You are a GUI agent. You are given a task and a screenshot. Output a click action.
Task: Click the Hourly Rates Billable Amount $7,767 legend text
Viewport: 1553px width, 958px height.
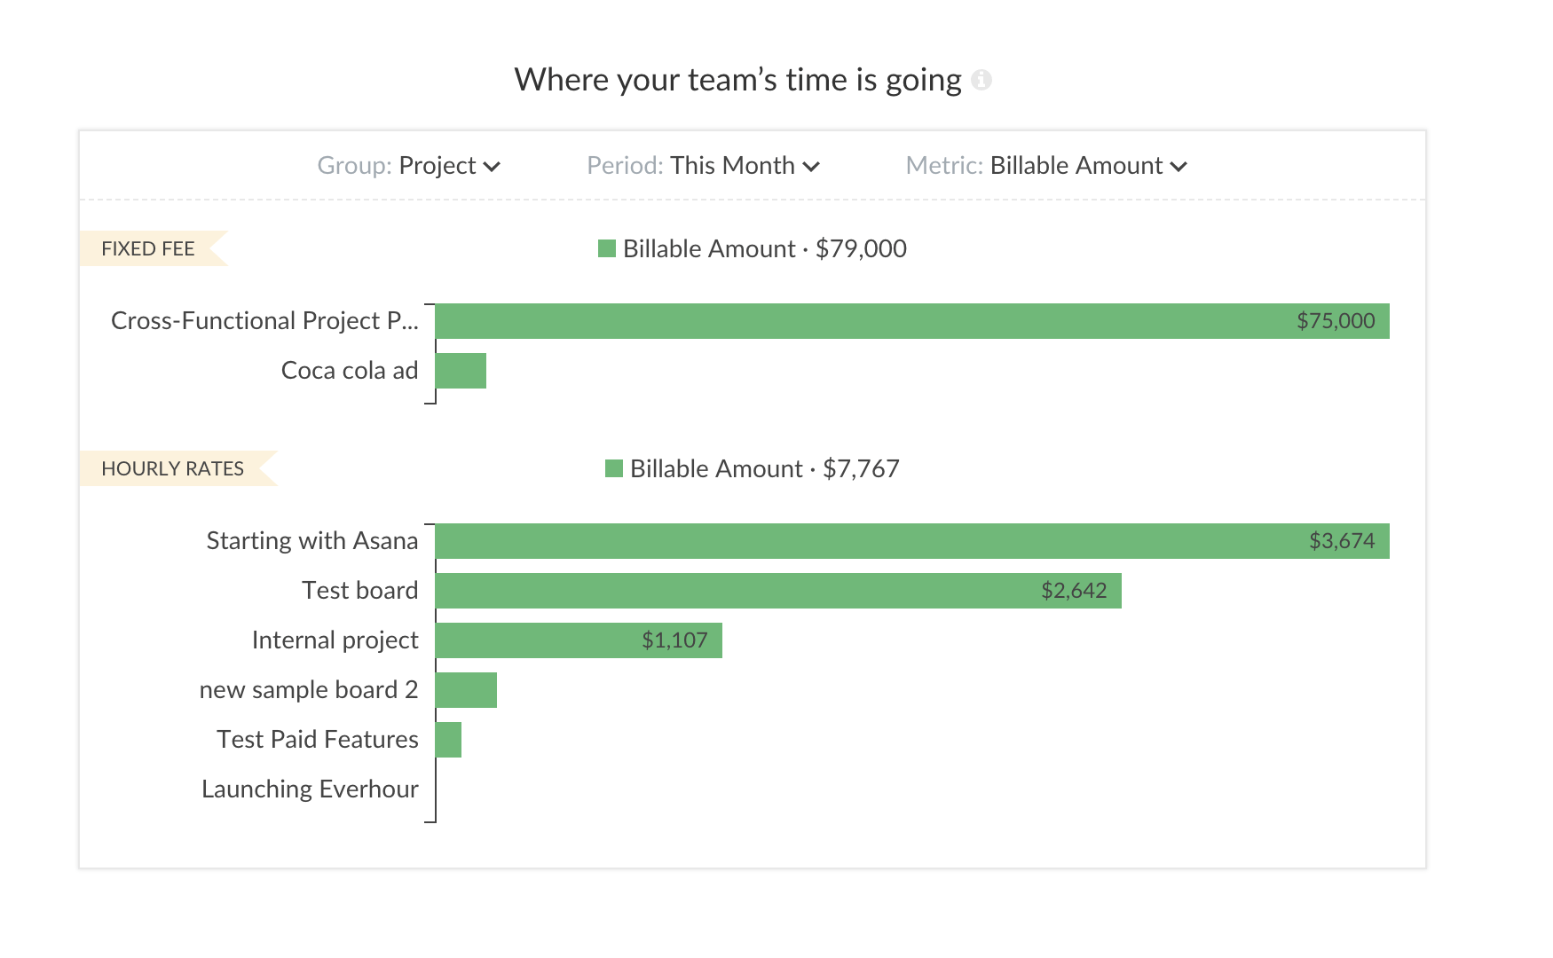[x=764, y=468]
